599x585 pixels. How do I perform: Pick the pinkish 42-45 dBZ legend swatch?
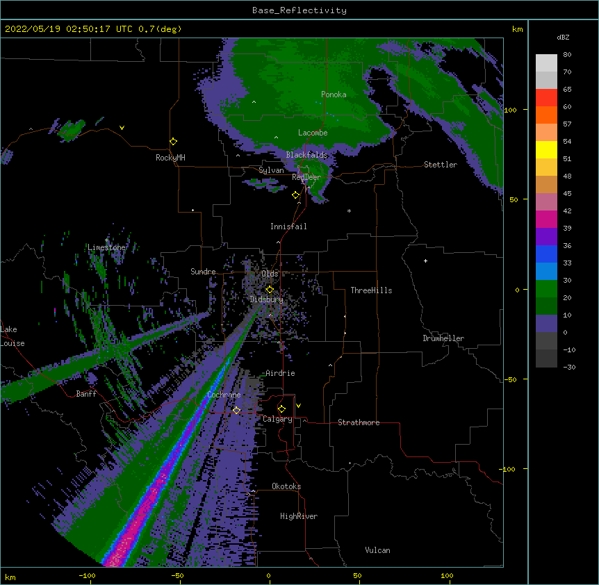tap(546, 201)
